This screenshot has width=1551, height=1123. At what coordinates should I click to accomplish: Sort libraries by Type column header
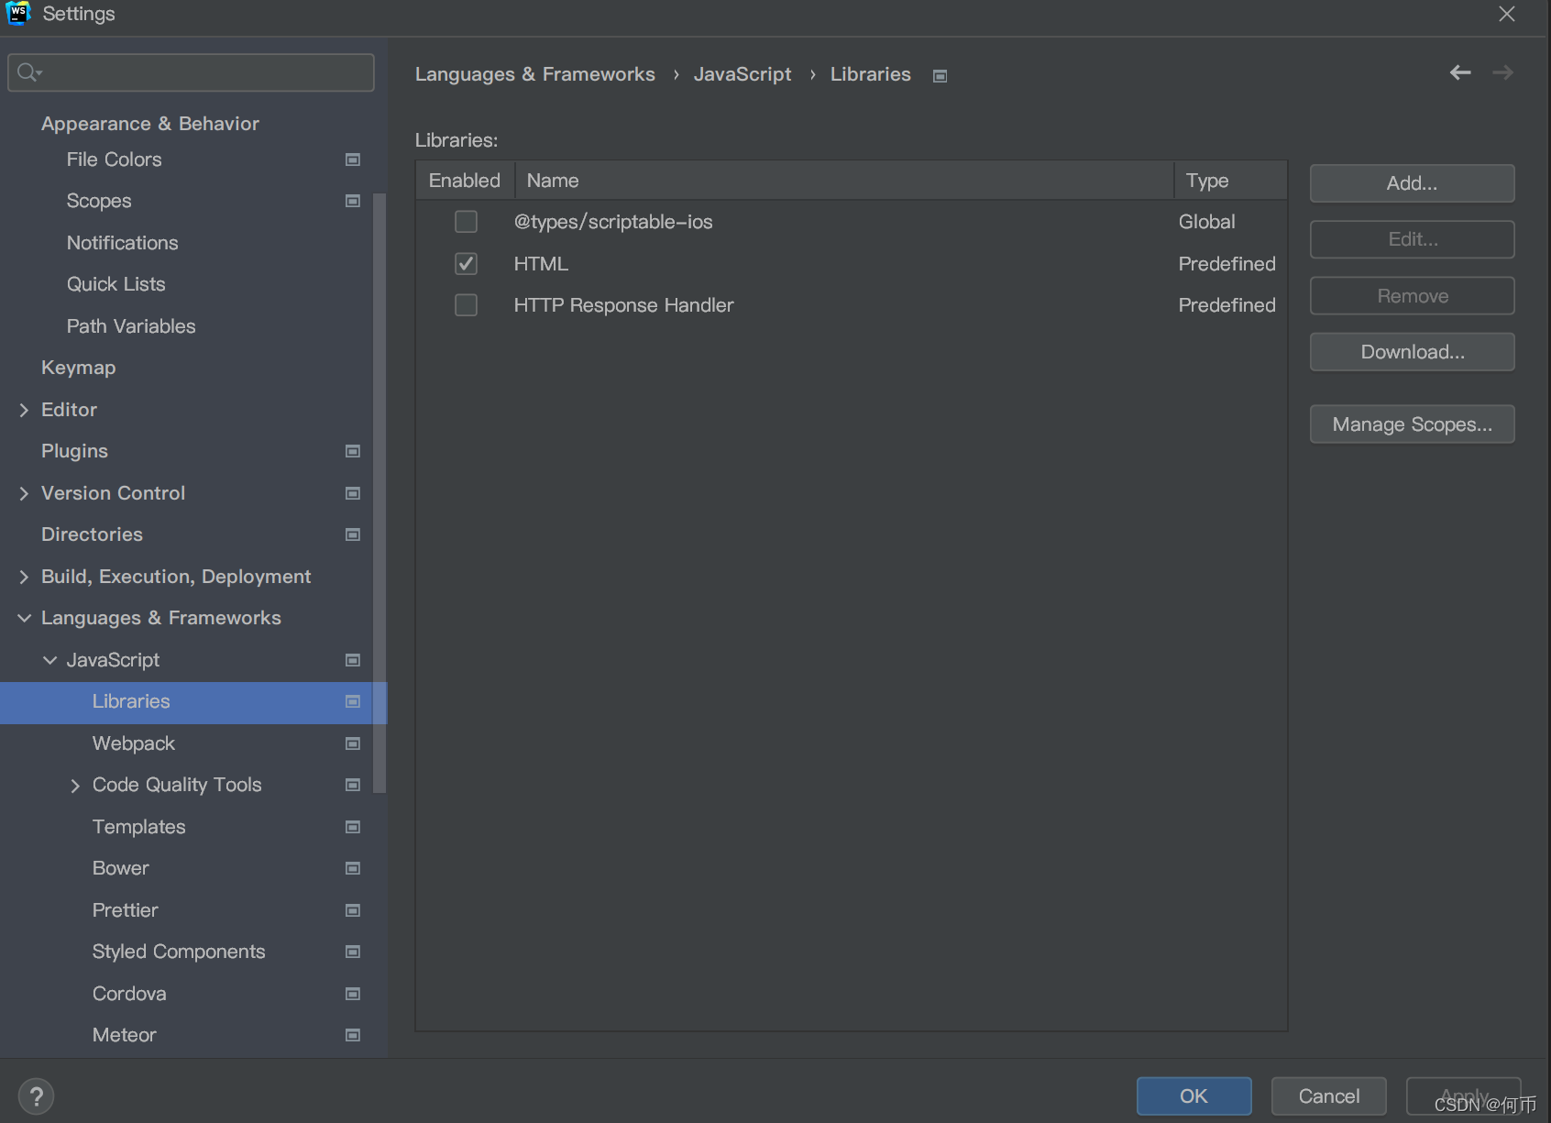[1230, 181]
